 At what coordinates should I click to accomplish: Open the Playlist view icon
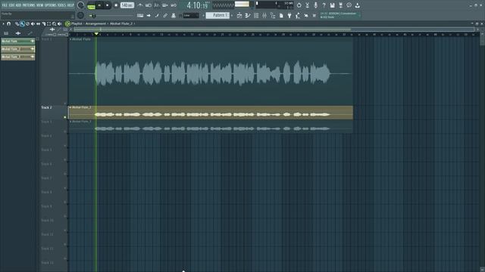tap(239, 15)
